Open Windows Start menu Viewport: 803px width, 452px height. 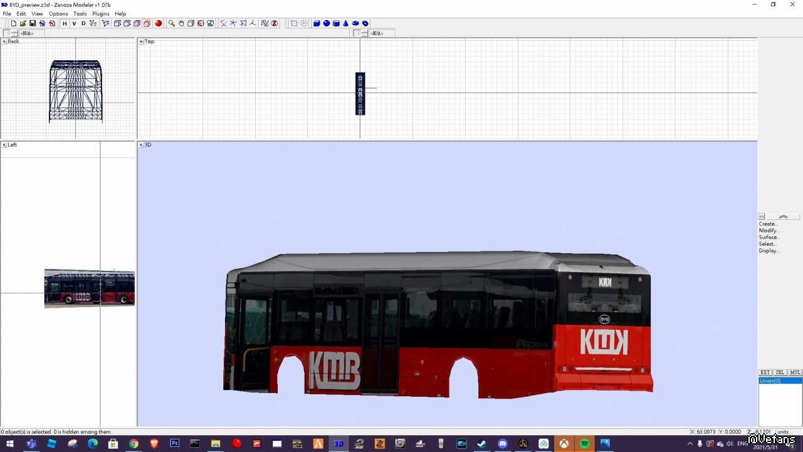coord(10,444)
